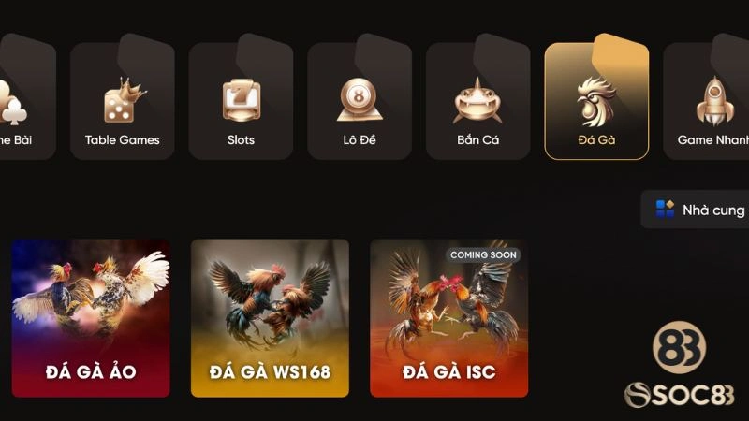Viewport: 749px width, 421px height.
Task: Click the golden rooster icon
Action: coord(595,101)
